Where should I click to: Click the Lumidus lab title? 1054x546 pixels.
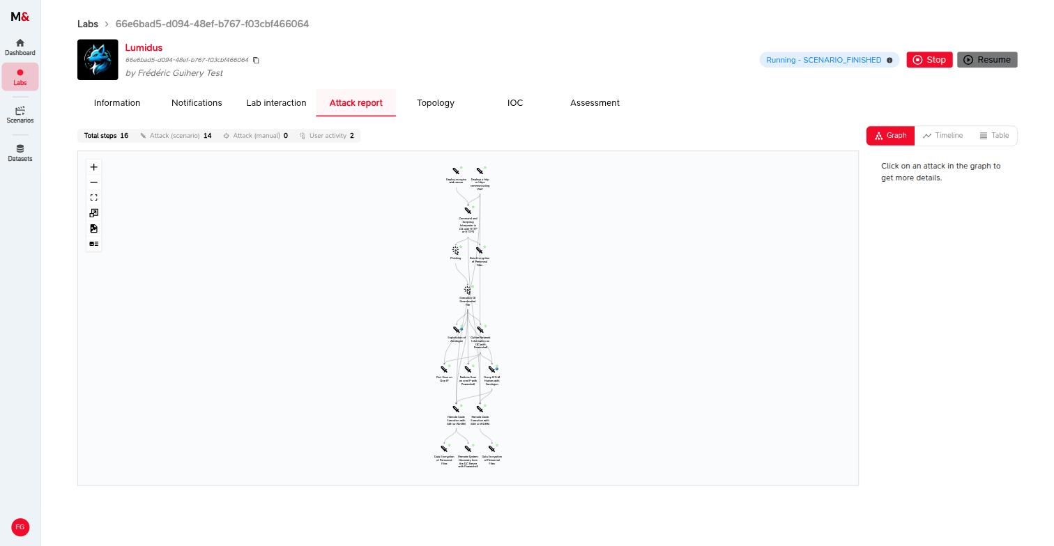[x=144, y=48]
